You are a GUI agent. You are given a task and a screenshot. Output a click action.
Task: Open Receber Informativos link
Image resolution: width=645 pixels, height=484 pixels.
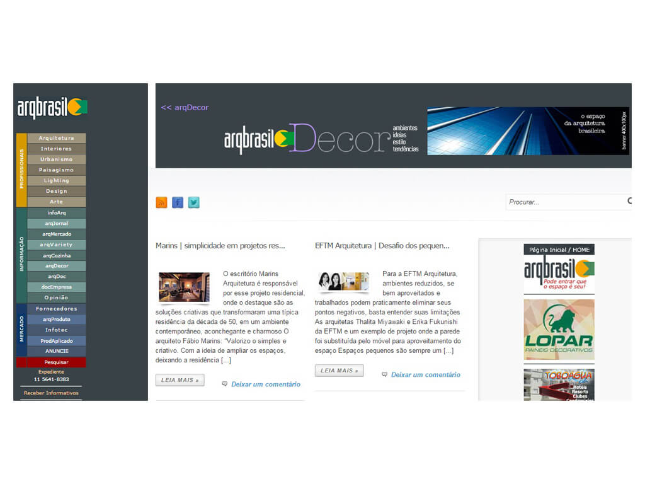(x=51, y=393)
